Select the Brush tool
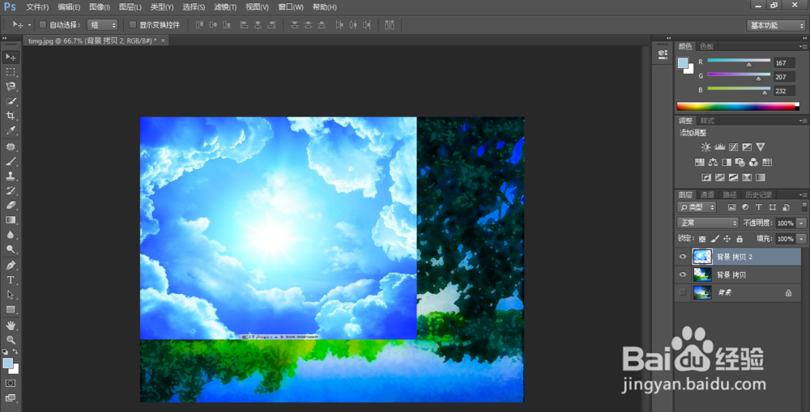The height and width of the screenshot is (412, 810). coord(11,162)
